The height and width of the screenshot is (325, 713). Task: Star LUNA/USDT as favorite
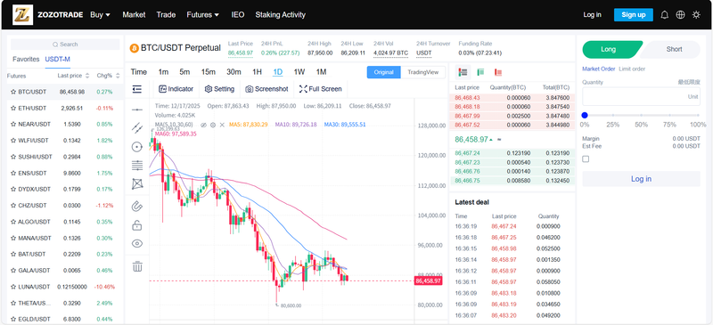(x=13, y=287)
